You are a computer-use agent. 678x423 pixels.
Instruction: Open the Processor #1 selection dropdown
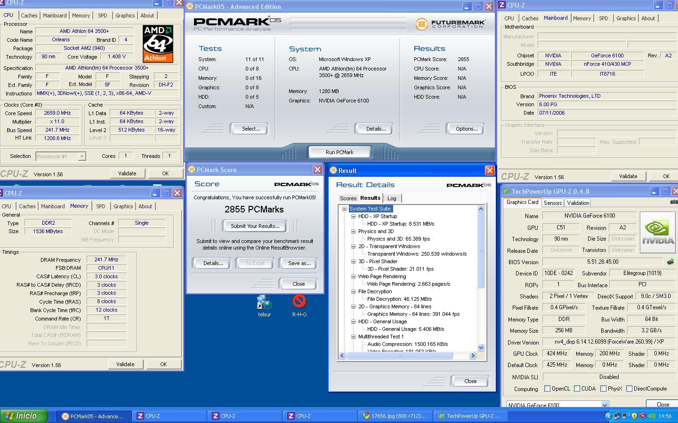(x=81, y=157)
